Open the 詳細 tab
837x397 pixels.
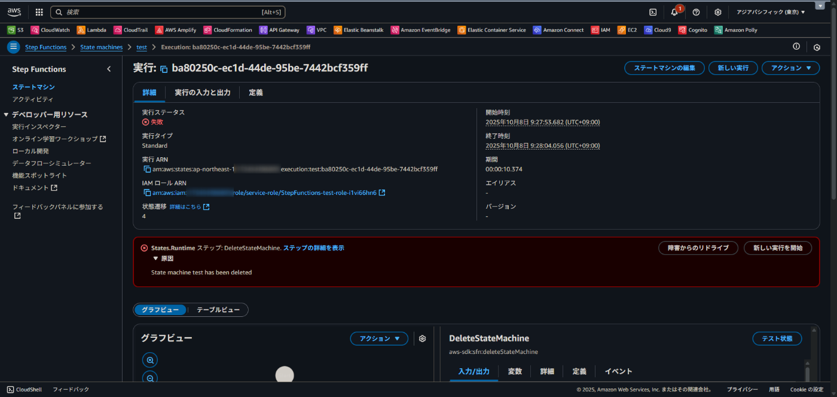point(149,93)
